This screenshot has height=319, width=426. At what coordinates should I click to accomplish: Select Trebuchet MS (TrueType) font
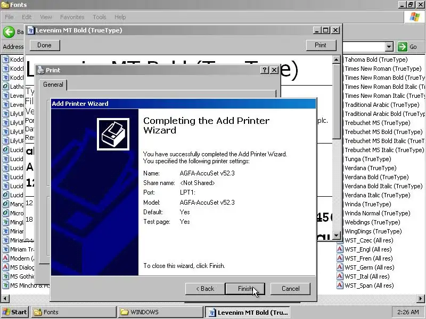click(x=378, y=123)
